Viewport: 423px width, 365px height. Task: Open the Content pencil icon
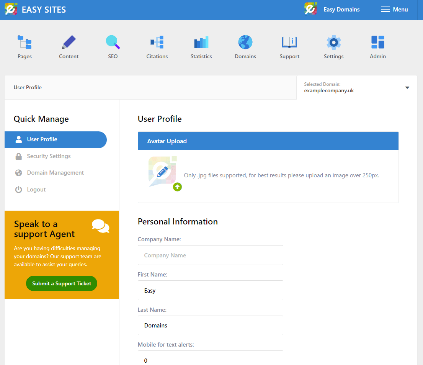point(69,43)
